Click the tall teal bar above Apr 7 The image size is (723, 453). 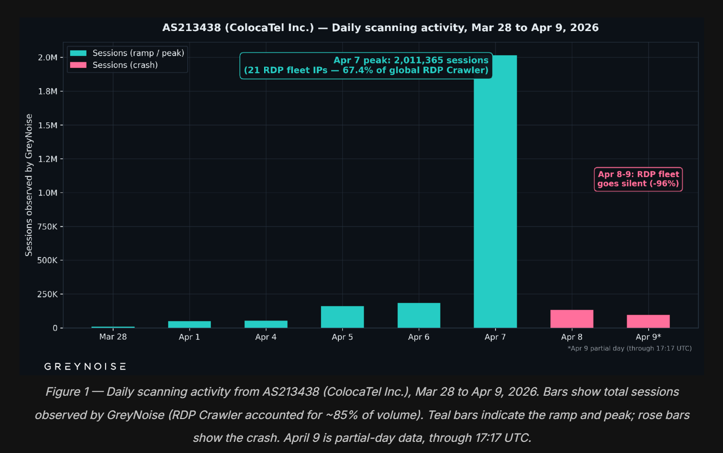tap(495, 192)
